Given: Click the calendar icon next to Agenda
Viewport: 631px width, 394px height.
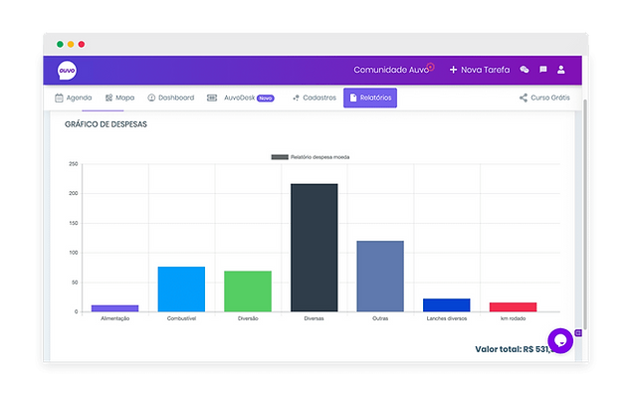Looking at the screenshot, I should click(x=59, y=98).
